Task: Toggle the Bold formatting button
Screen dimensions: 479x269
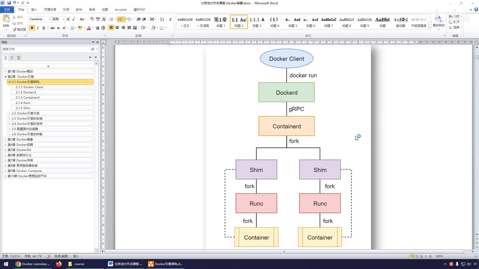Action: coord(32,28)
